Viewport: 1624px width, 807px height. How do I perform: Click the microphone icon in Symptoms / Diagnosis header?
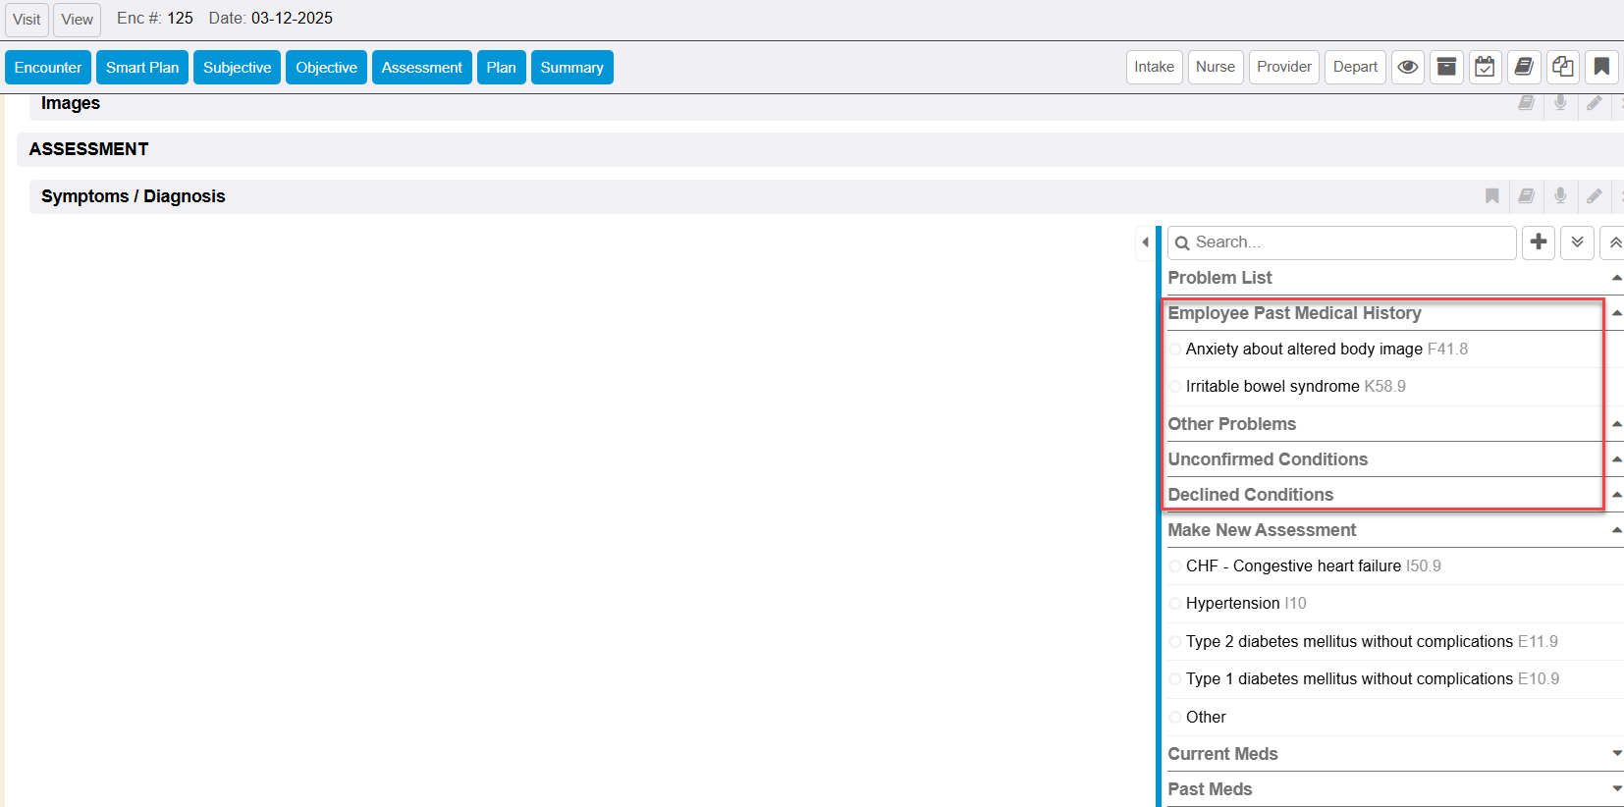1560,196
